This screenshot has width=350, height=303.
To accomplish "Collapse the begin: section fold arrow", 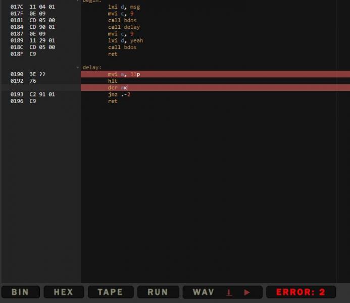I will [x=78, y=1].
